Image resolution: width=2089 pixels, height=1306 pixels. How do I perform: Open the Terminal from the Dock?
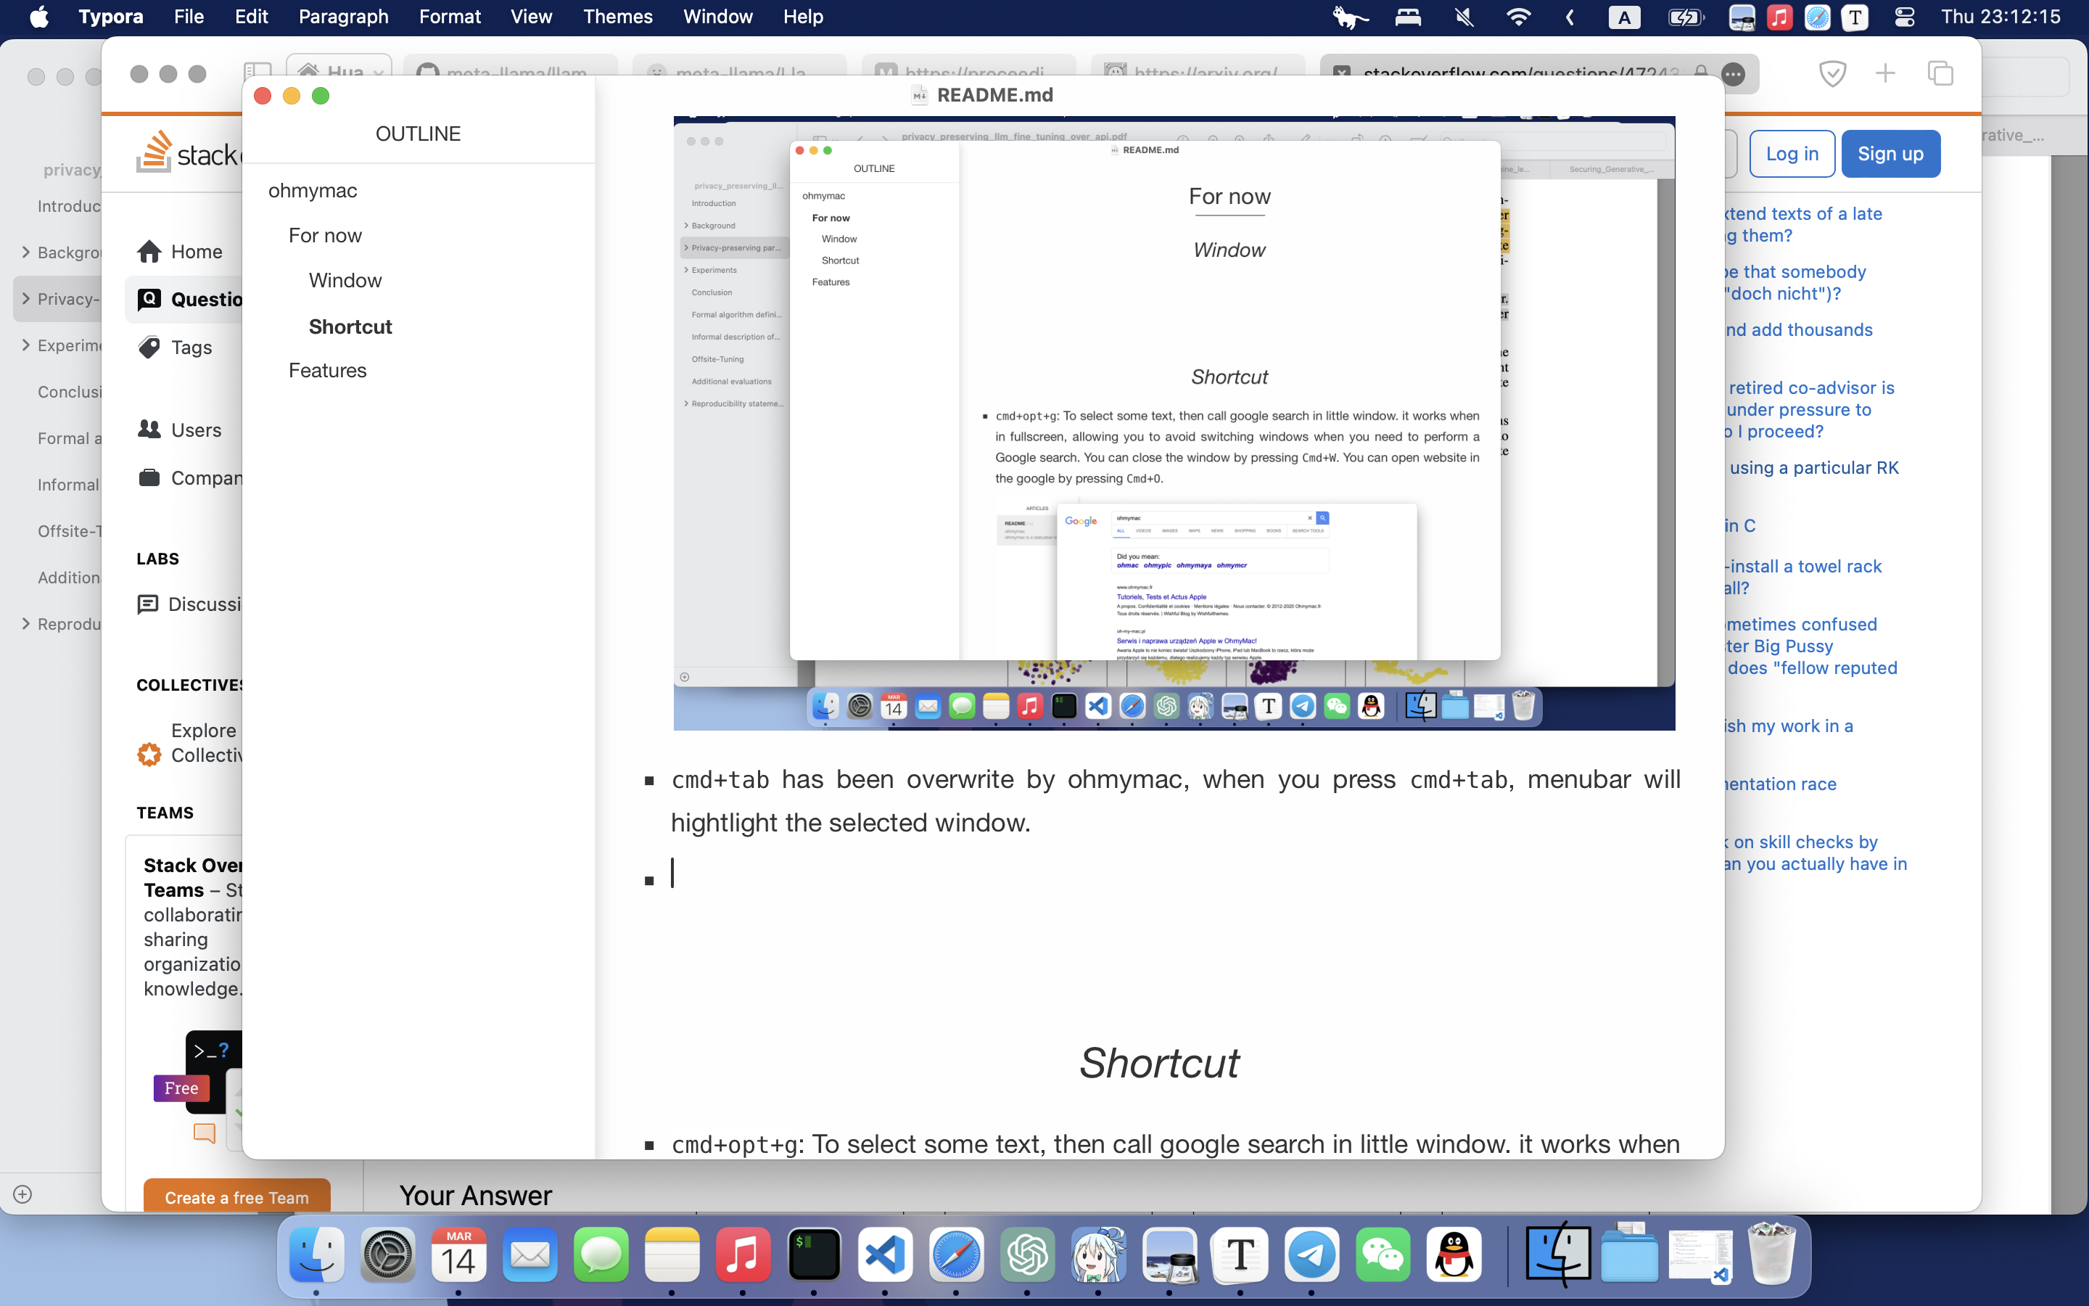click(813, 1254)
